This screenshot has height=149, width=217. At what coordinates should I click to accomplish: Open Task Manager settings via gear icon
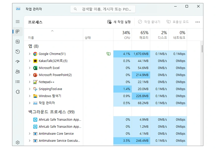tap(18, 142)
